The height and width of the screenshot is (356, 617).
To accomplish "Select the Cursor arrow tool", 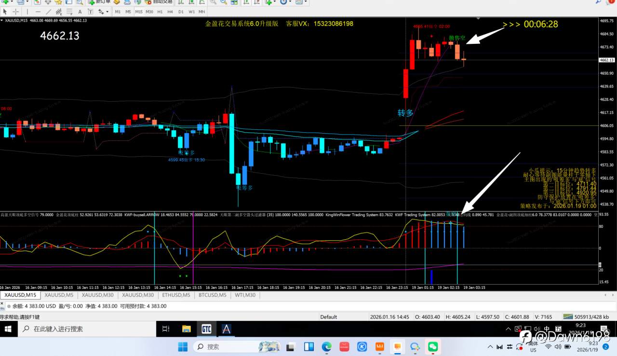I will pos(5,12).
